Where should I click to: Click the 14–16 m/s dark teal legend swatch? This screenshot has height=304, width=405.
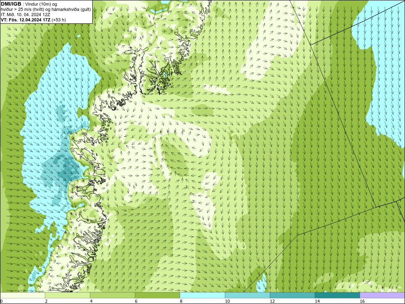click(337, 295)
